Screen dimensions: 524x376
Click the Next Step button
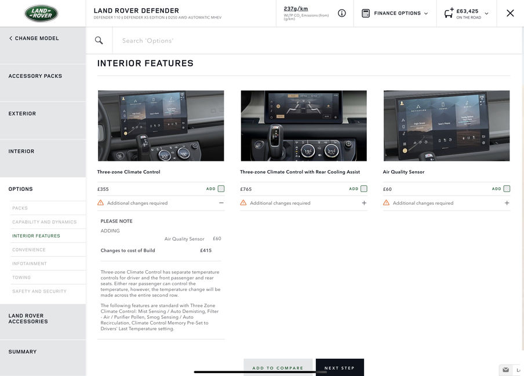[340, 368]
